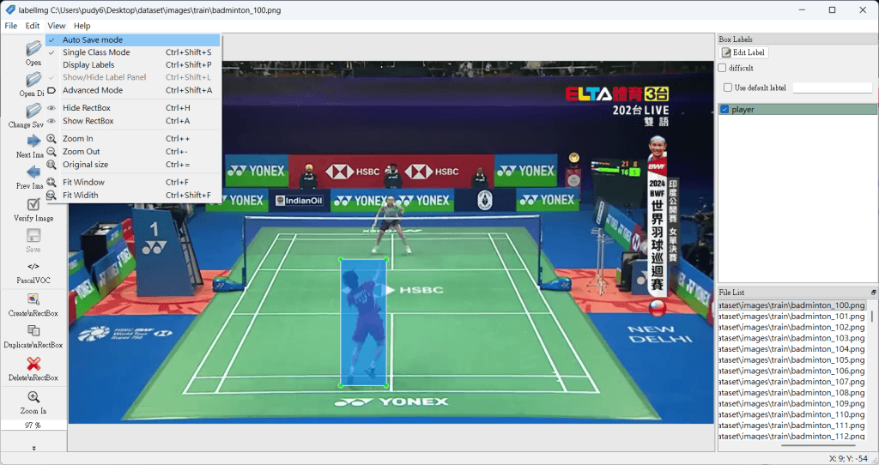The image size is (879, 465).
Task: Choose Fit Window from View menu
Action: point(83,182)
